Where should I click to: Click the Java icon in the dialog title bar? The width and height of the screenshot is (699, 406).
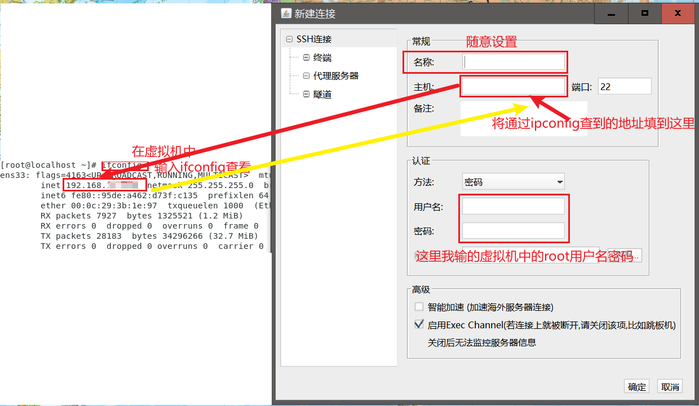pyautogui.click(x=286, y=13)
